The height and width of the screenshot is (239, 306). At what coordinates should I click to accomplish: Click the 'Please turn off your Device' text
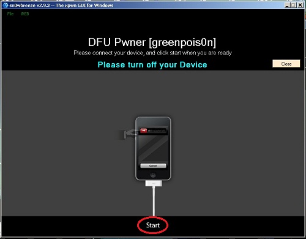pyautogui.click(x=152, y=65)
